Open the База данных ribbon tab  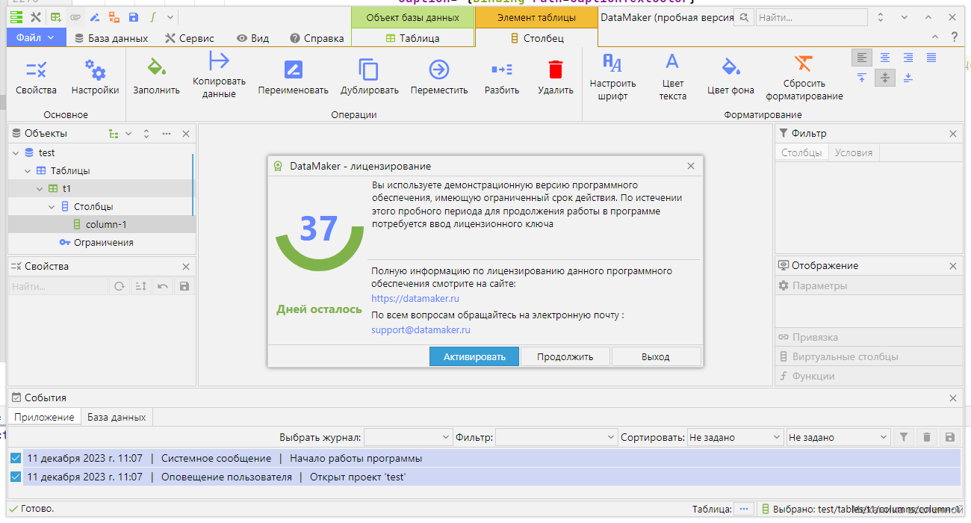[111, 38]
